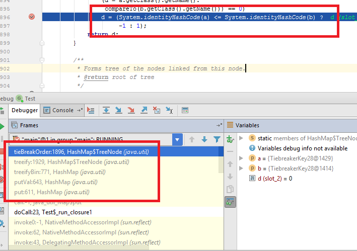Click the Evaluate Expression calculator icon

[185, 110]
